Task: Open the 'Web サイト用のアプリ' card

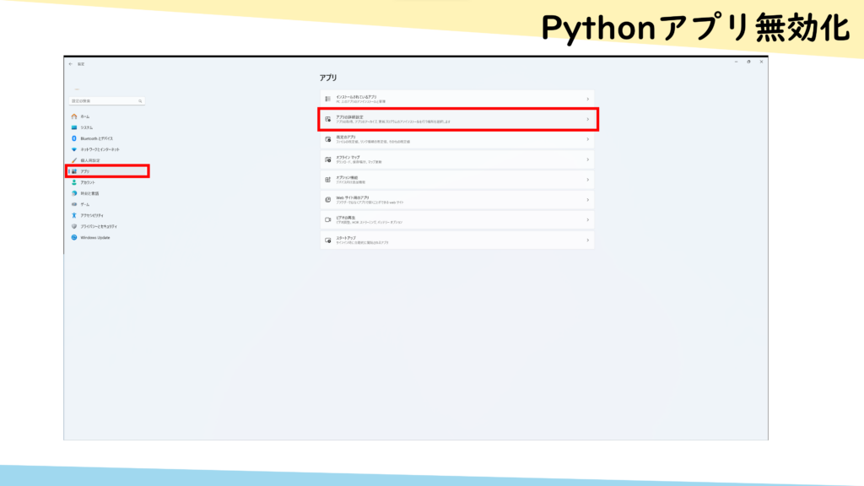Action: 457,200
